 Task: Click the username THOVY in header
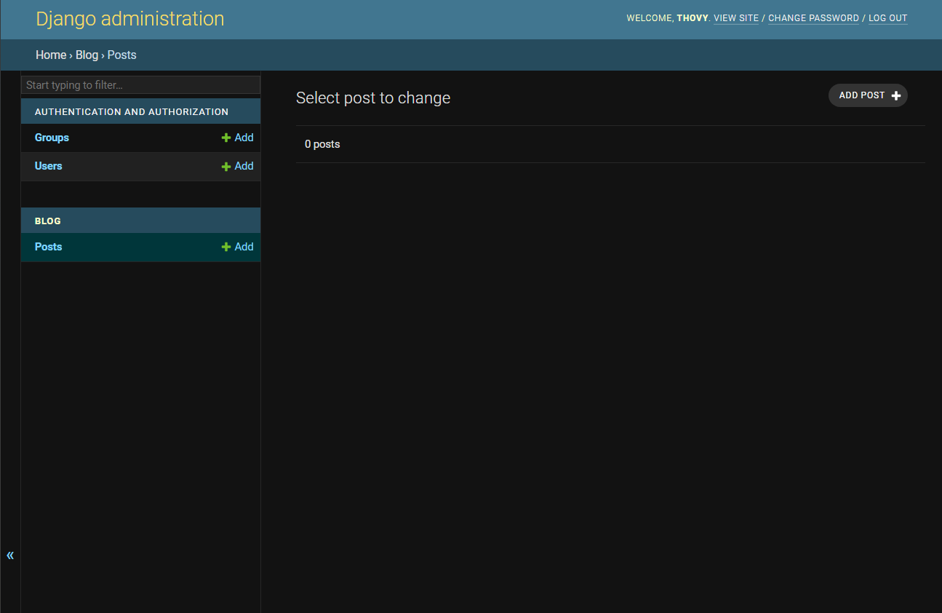(x=692, y=18)
